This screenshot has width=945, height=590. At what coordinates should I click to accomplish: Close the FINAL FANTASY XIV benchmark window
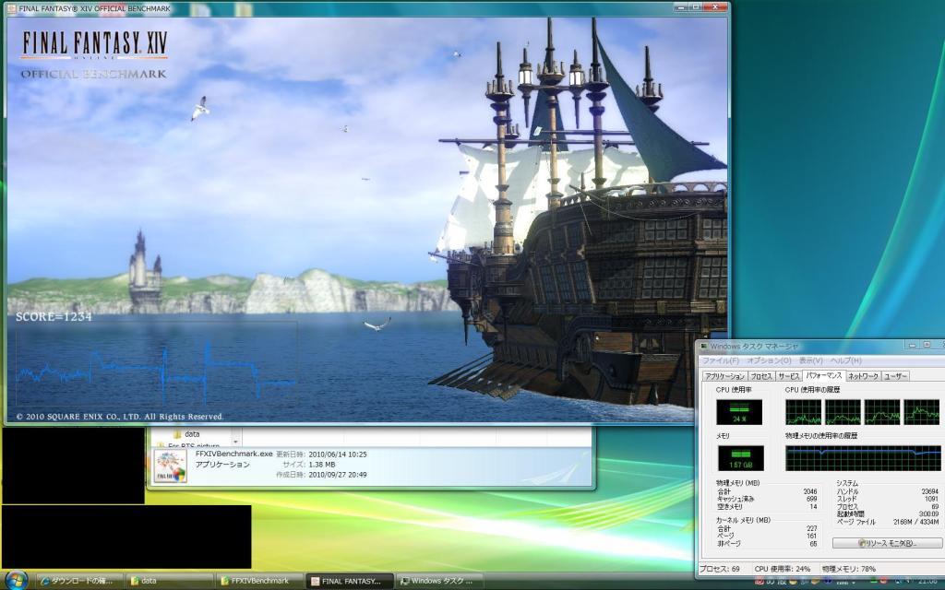coord(715,7)
